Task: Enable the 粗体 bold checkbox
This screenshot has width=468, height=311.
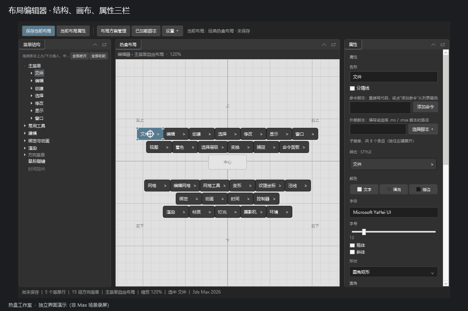Action: click(x=352, y=245)
